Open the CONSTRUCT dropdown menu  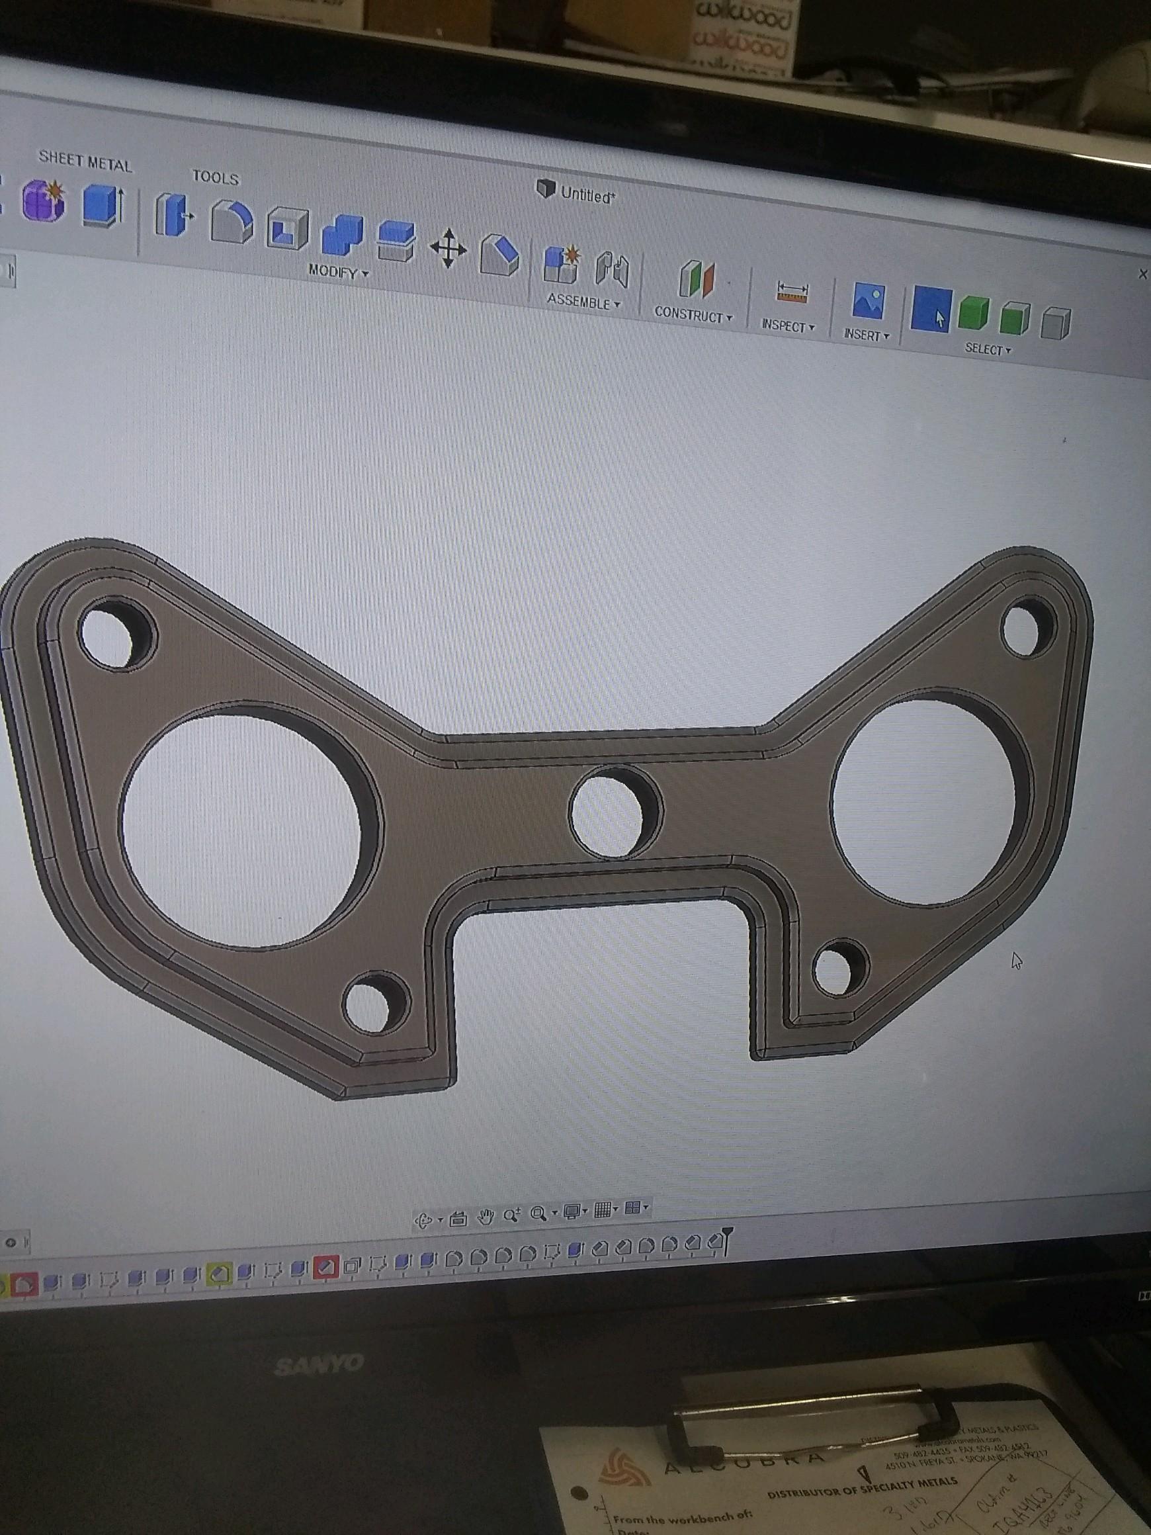click(x=693, y=314)
